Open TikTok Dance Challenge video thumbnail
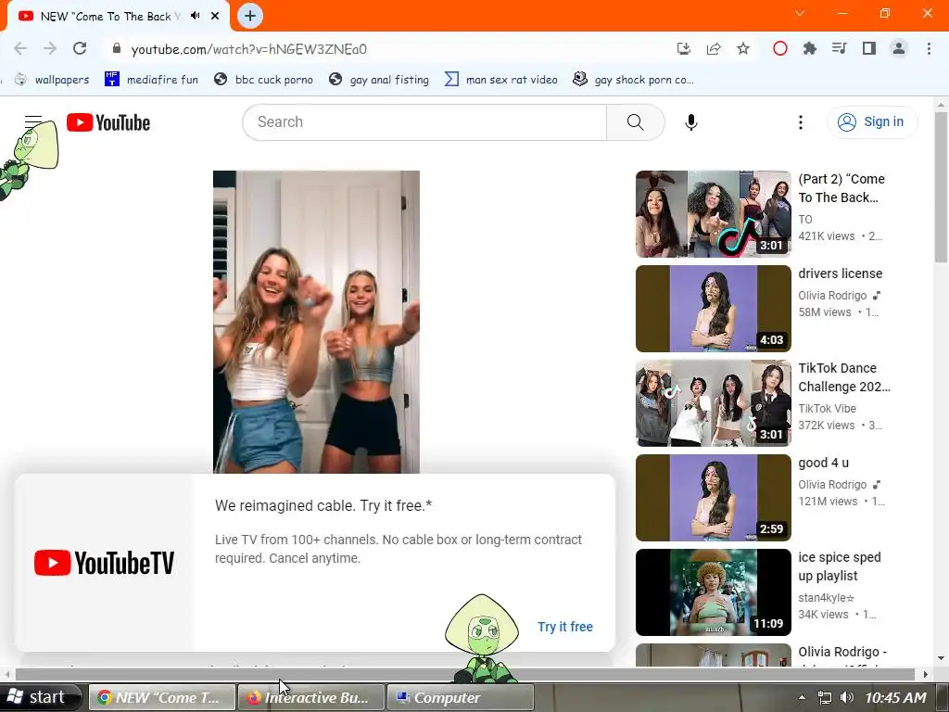 (713, 403)
